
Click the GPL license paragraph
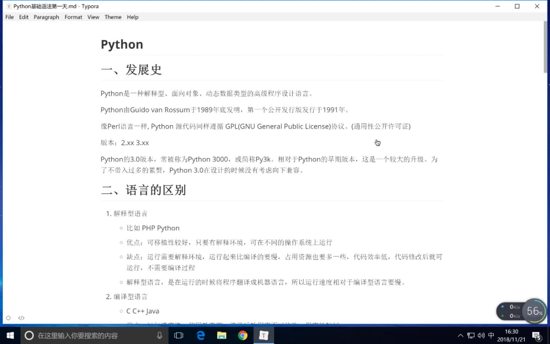click(256, 126)
